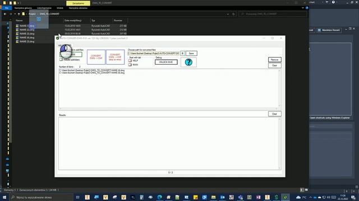Open the Udostępnianie tab in File Explorer
The width and height of the screenshot is (359, 201).
(44, 8)
